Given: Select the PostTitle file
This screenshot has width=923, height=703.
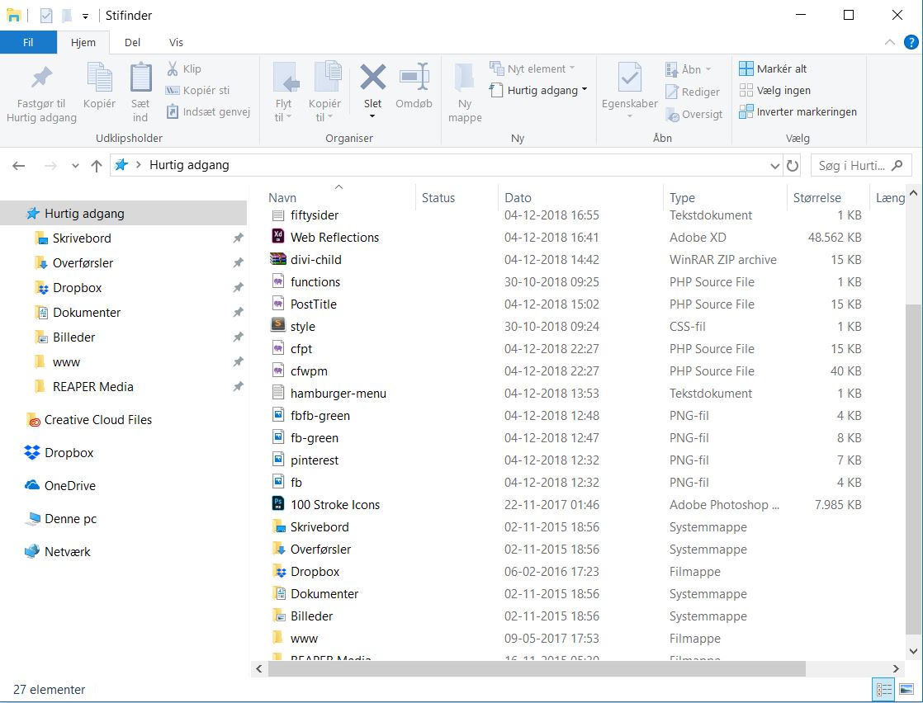Looking at the screenshot, I should [x=313, y=304].
